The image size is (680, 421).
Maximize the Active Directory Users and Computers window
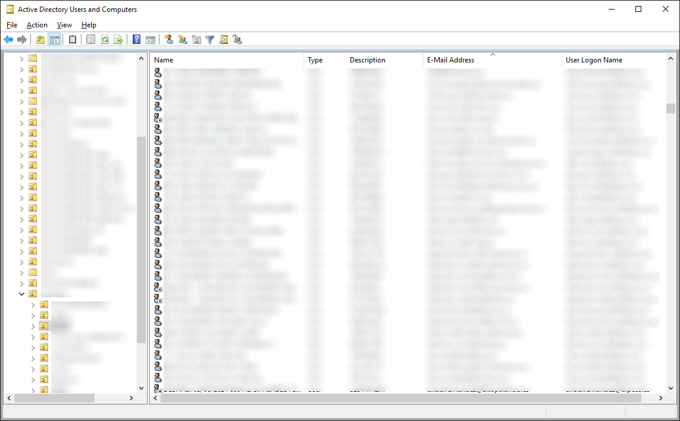pyautogui.click(x=638, y=9)
